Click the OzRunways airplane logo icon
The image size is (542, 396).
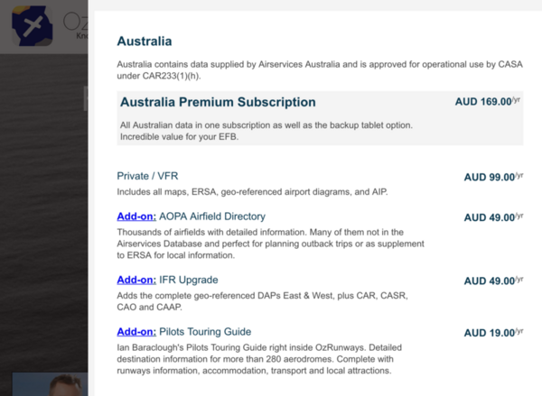click(31, 27)
